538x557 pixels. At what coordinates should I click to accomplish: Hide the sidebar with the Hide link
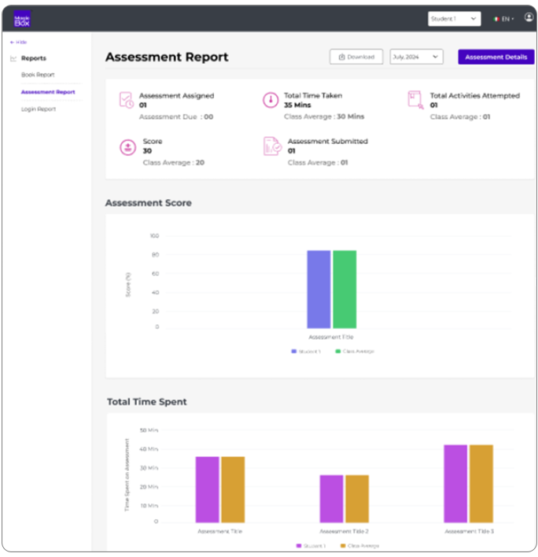coord(18,42)
